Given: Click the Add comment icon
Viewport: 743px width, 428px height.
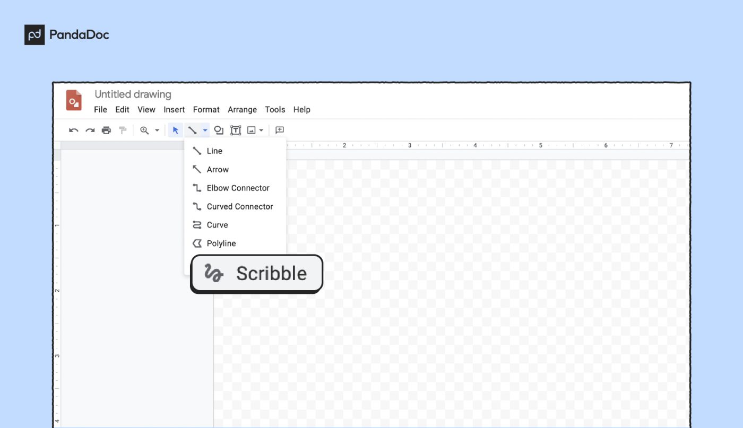Looking at the screenshot, I should 280,130.
